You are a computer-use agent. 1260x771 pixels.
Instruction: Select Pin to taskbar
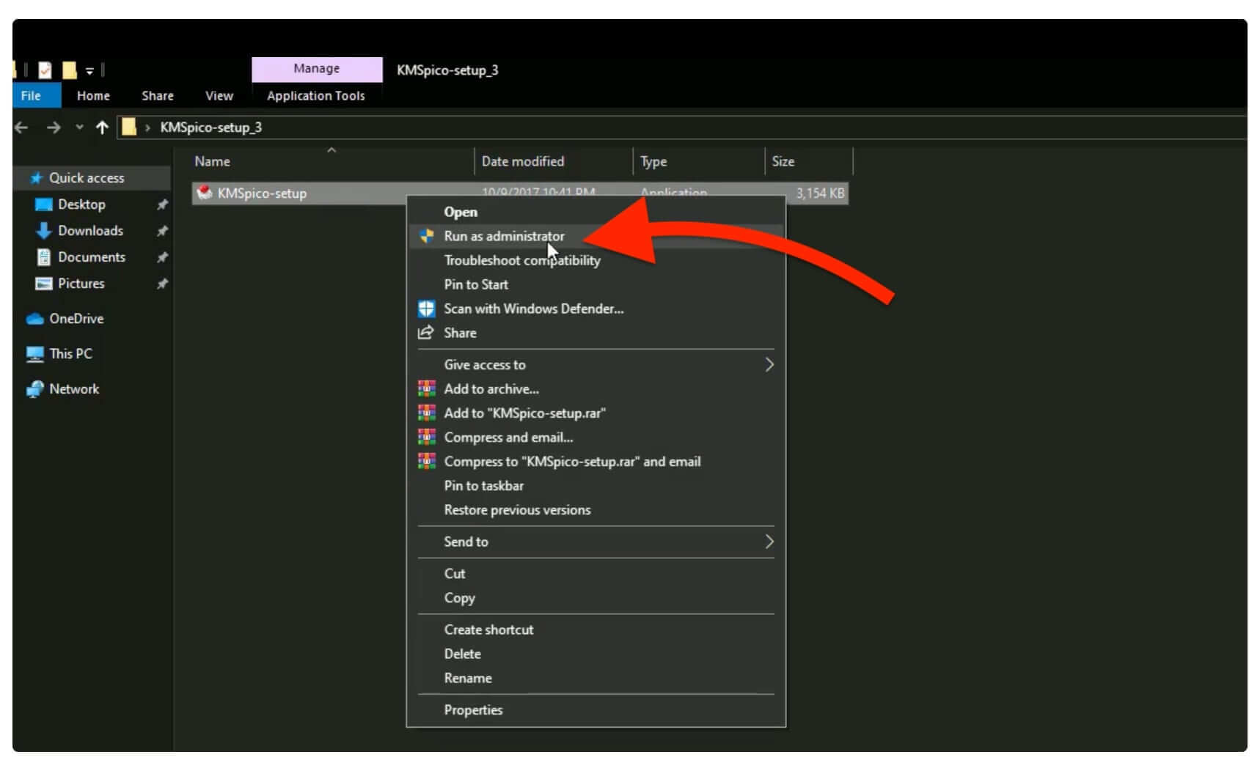pos(596,485)
